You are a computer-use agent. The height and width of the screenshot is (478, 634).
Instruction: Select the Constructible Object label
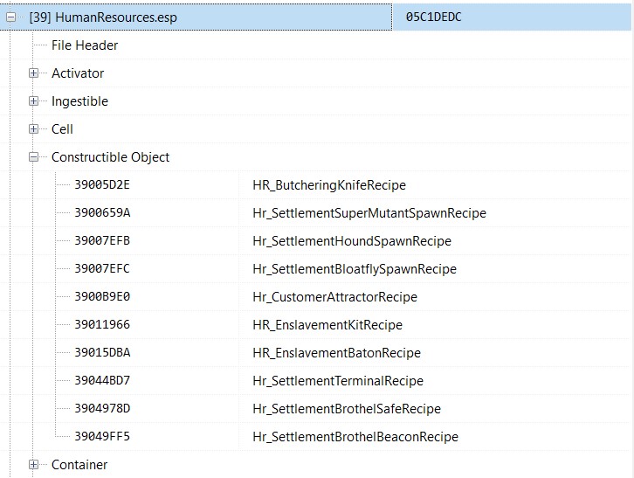[110, 157]
